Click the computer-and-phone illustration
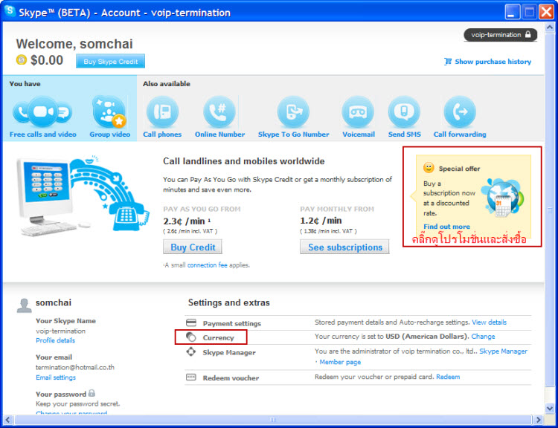This screenshot has width=558, height=428. pos(83,196)
